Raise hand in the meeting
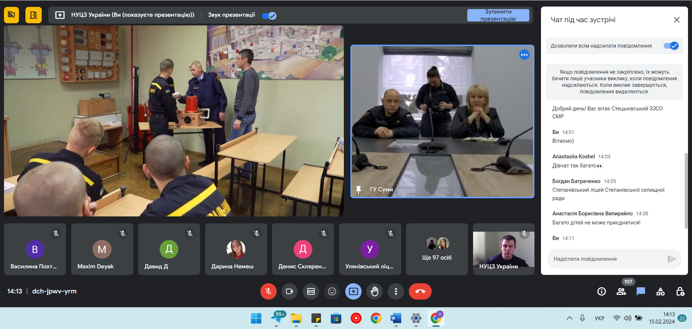This screenshot has height=329, width=692. click(374, 291)
